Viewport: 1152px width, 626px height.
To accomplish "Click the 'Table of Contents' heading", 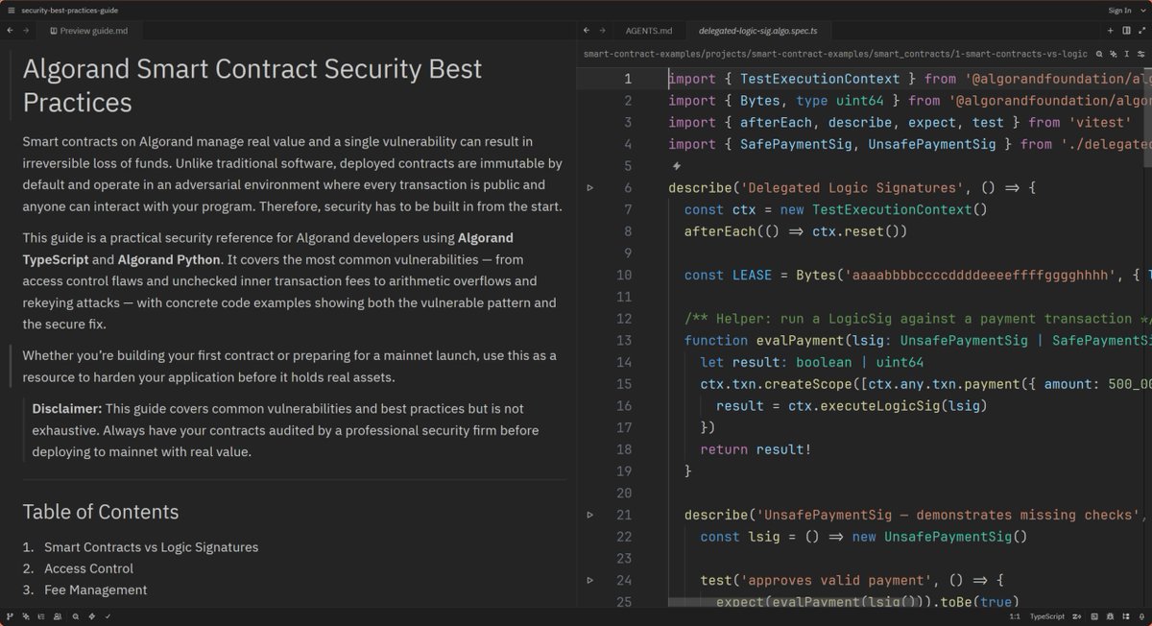I will coord(101,512).
